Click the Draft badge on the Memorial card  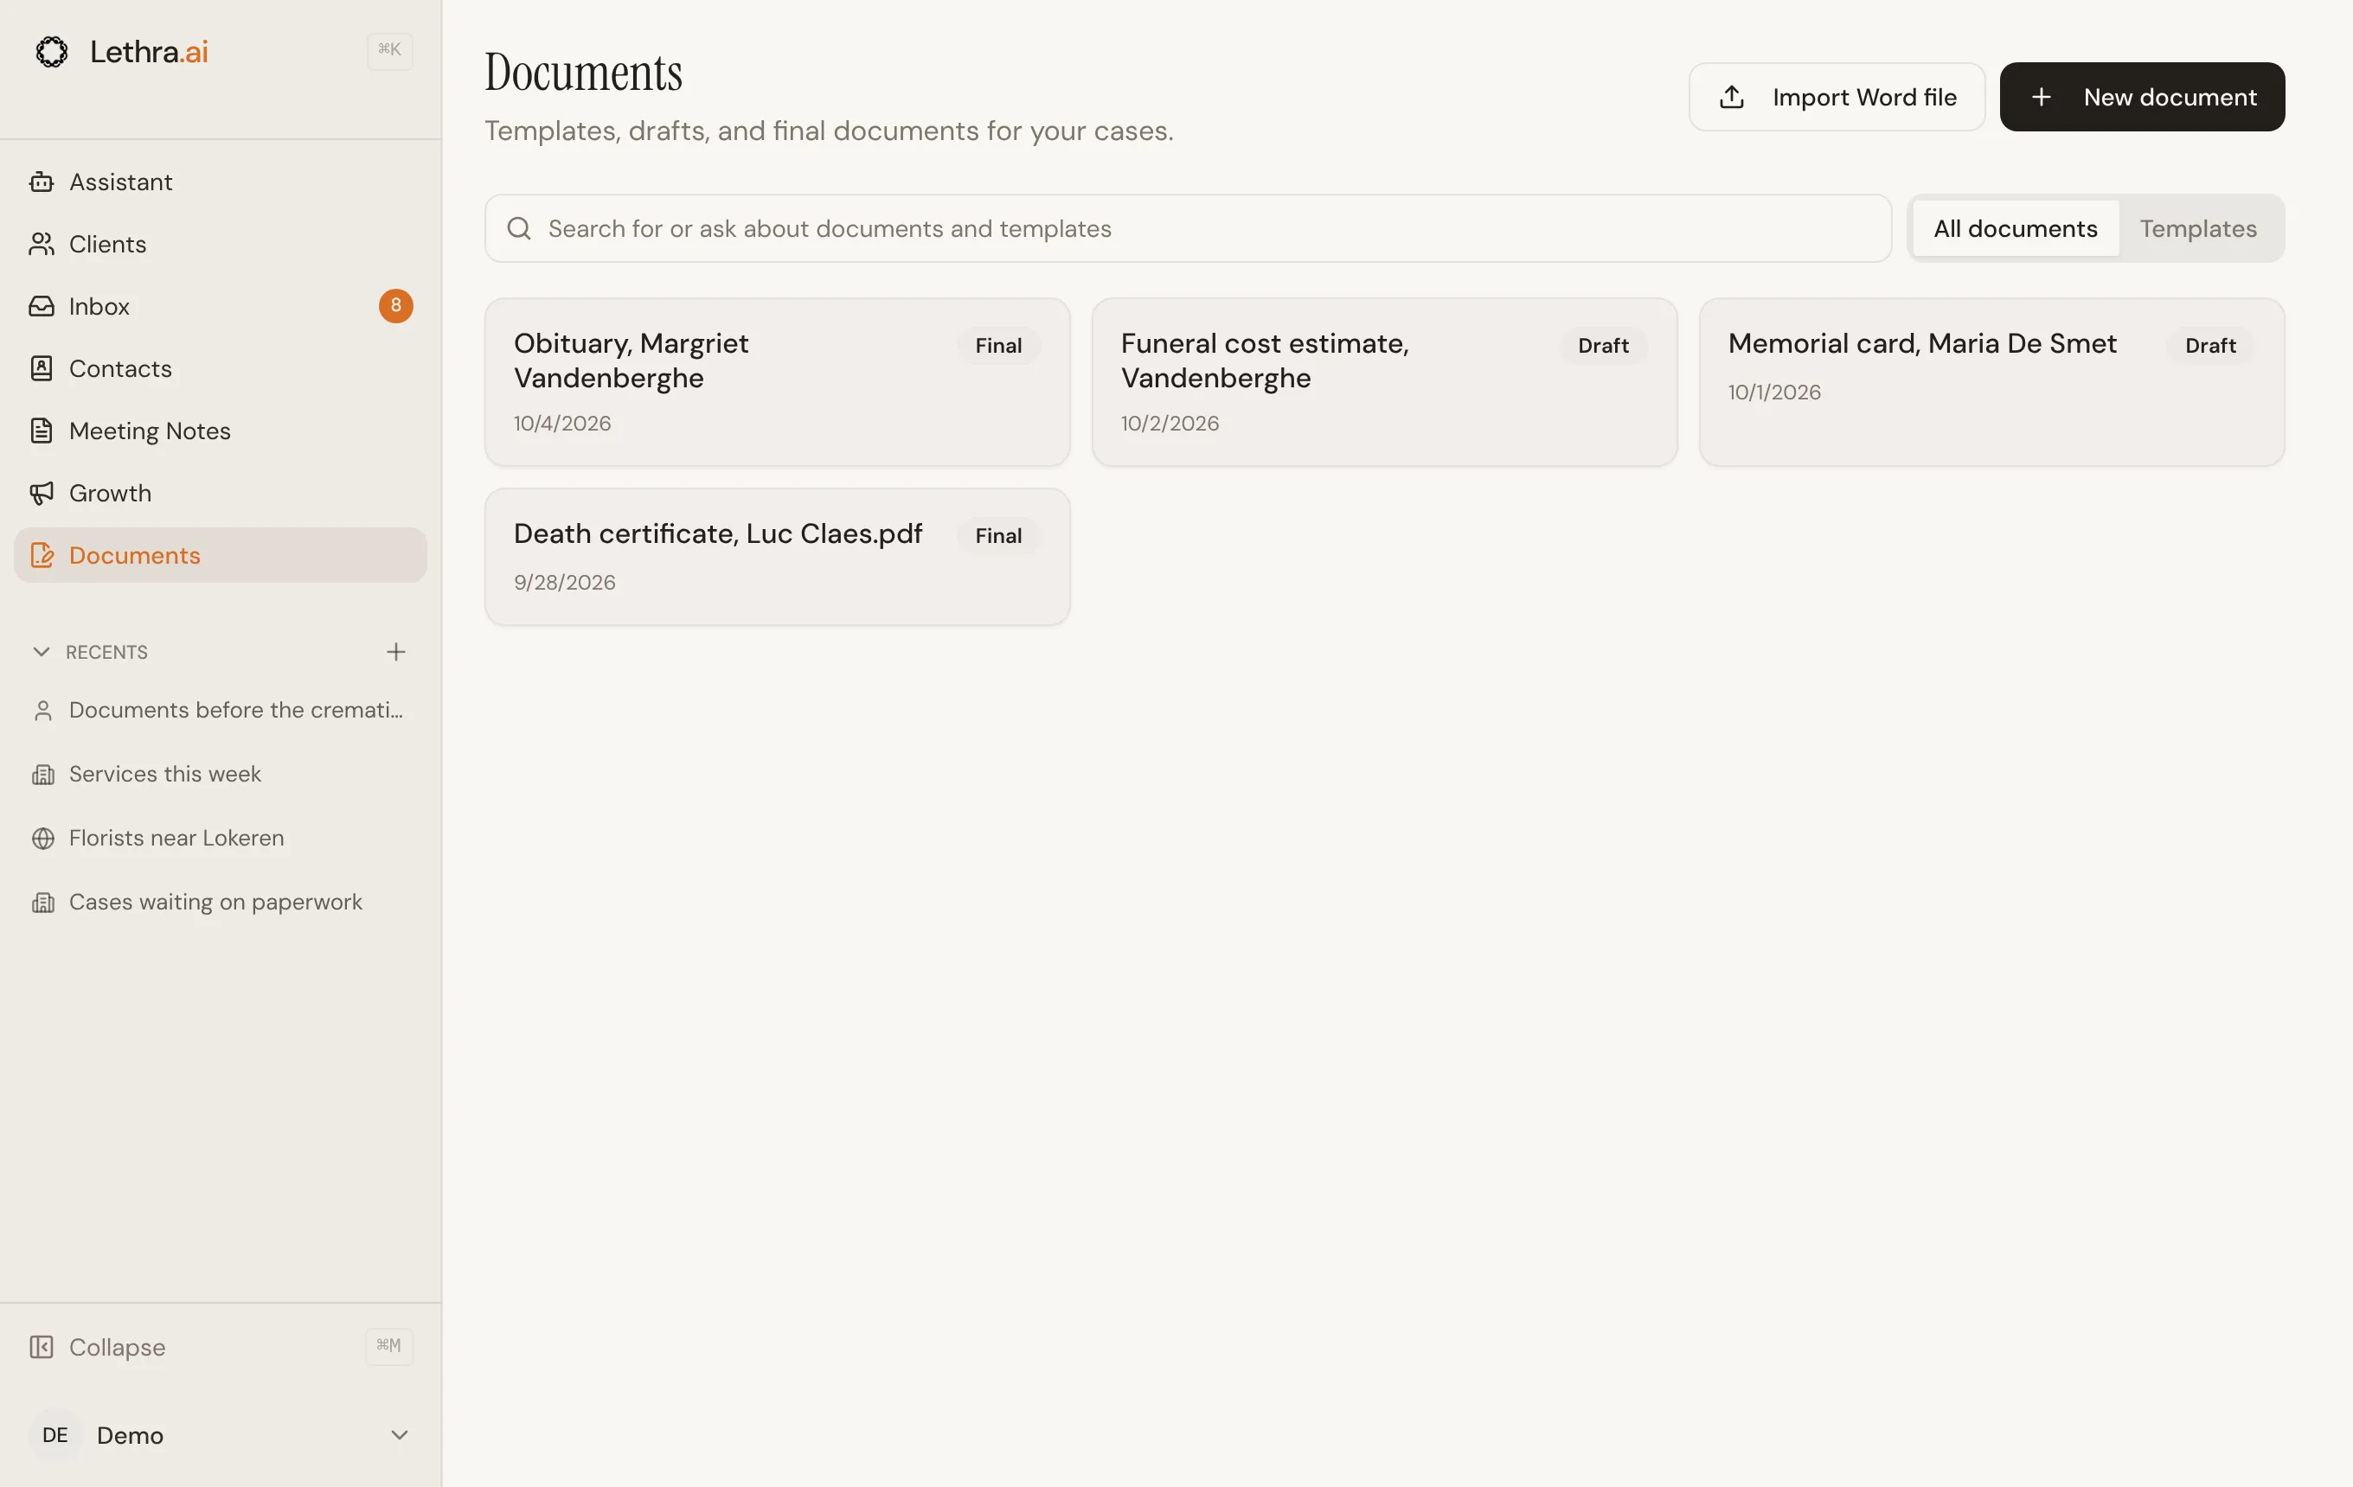pos(2210,346)
